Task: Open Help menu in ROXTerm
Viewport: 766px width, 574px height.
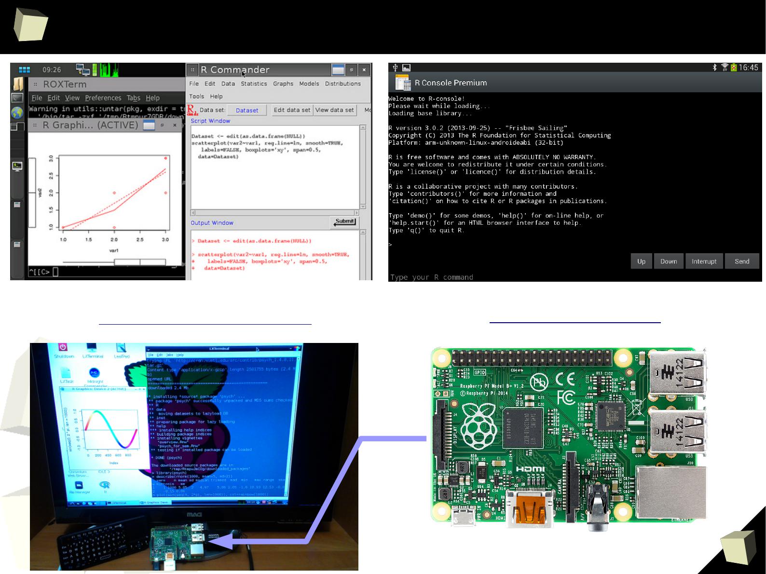Action: point(152,98)
